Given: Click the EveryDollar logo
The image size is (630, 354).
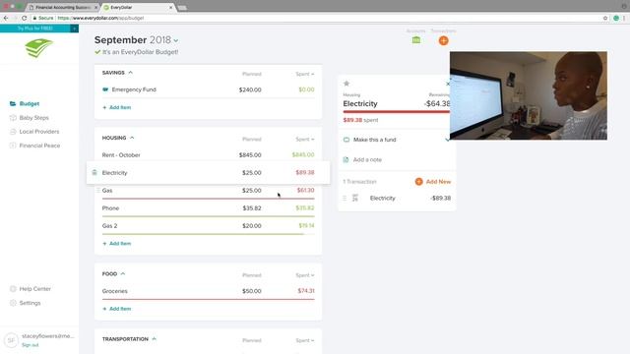Looking at the screenshot, I should point(38,48).
